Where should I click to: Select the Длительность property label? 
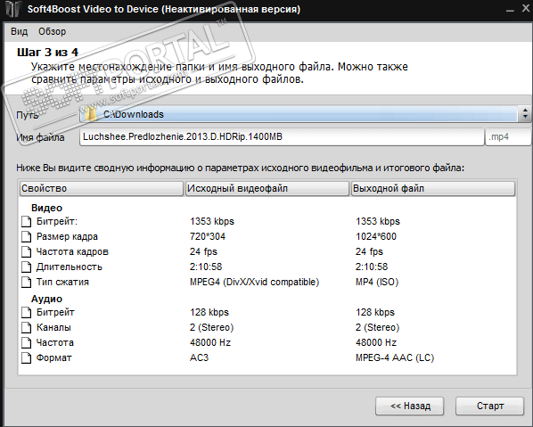coord(69,267)
